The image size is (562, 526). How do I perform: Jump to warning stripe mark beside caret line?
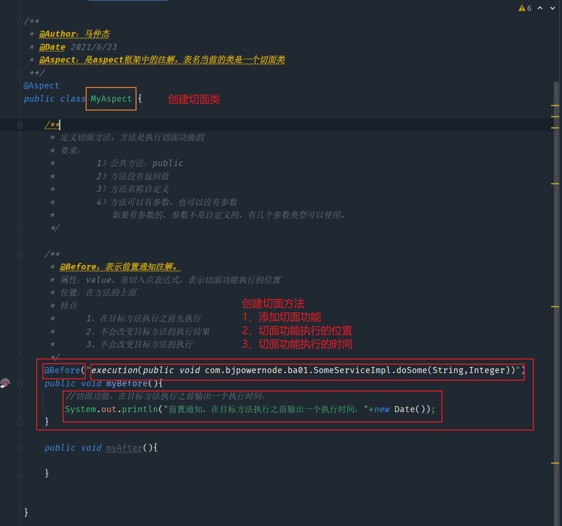[x=555, y=128]
